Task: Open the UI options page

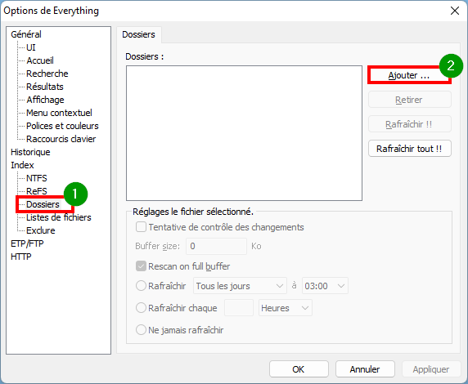Action: (x=31, y=47)
